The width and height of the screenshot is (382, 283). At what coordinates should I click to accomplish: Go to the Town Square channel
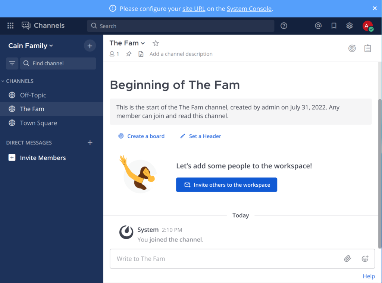tap(51, 123)
